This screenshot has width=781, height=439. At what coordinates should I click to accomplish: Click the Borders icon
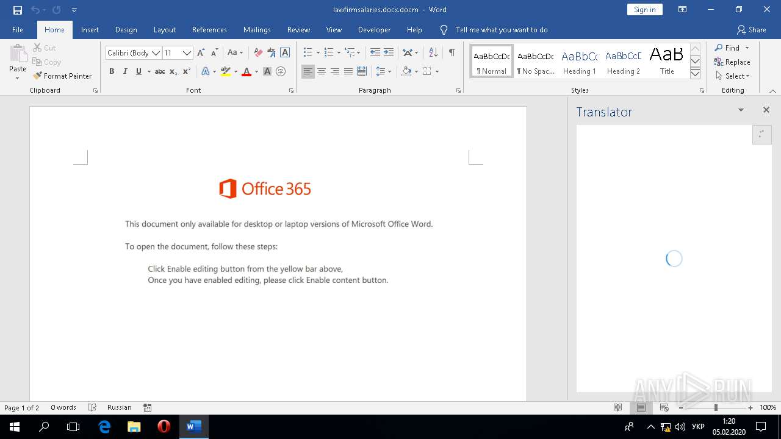coord(427,71)
